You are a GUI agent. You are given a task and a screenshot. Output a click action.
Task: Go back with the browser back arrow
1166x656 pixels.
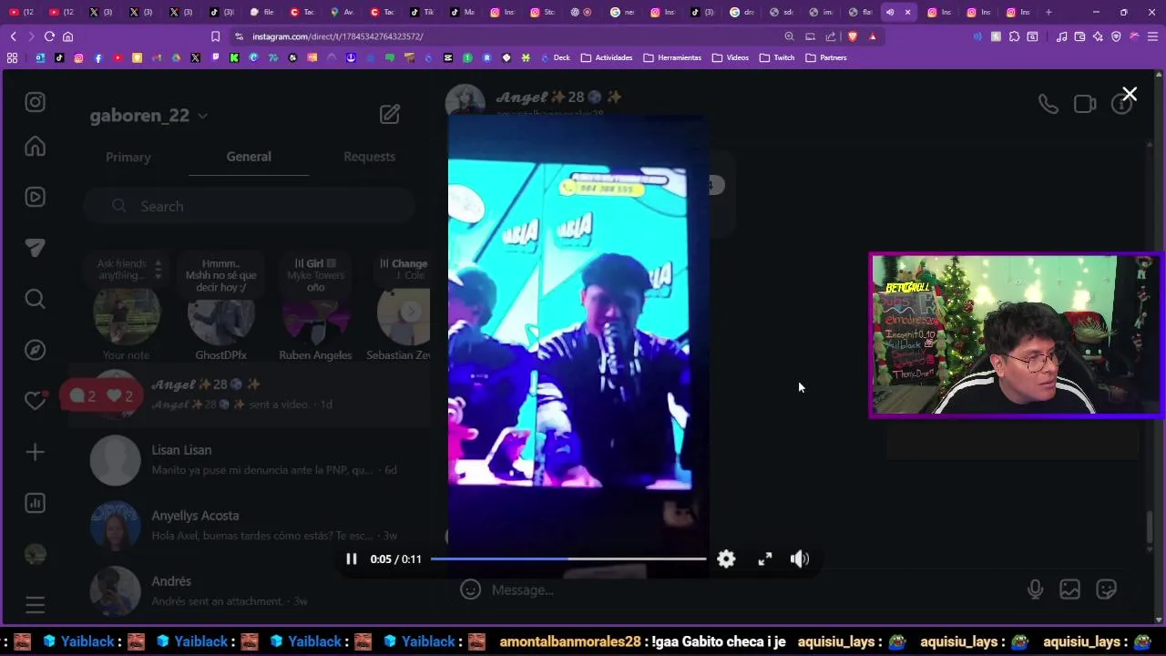point(13,36)
